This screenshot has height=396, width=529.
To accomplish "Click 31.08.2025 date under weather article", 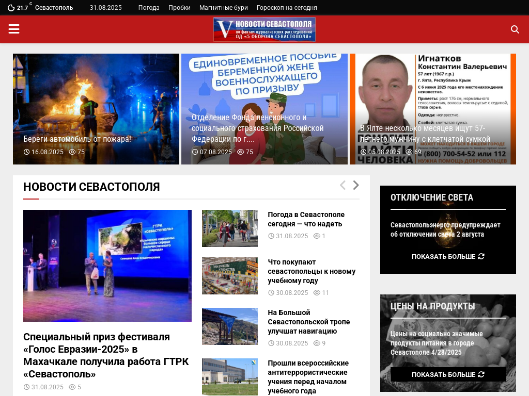I will [x=292, y=236].
